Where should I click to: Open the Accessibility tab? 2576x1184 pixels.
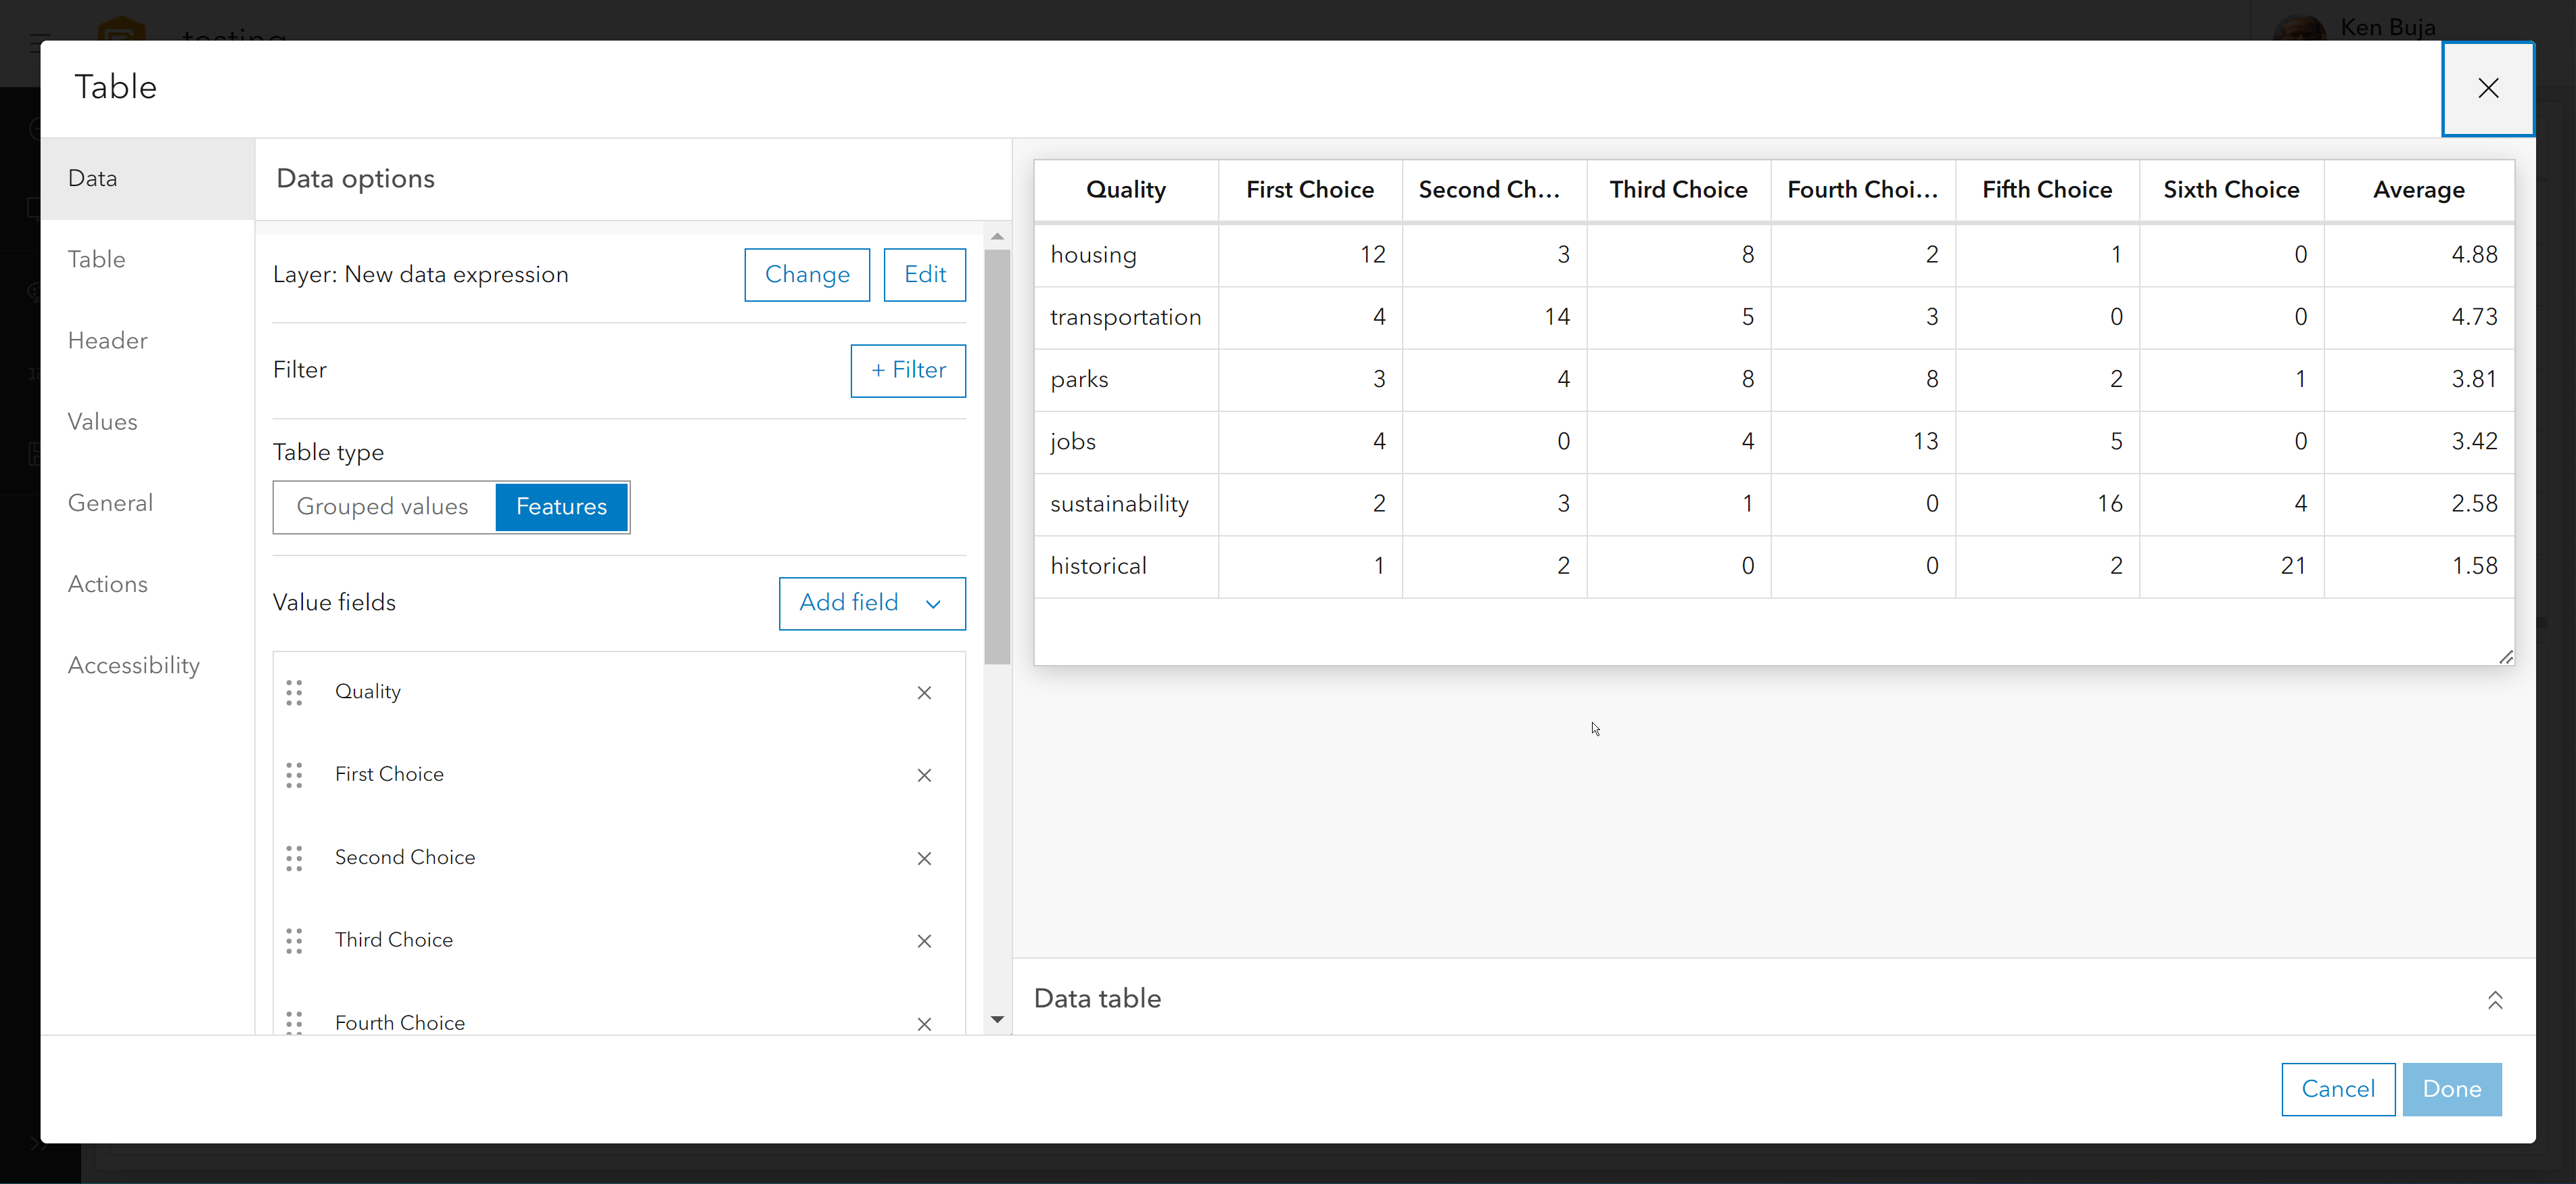[134, 666]
